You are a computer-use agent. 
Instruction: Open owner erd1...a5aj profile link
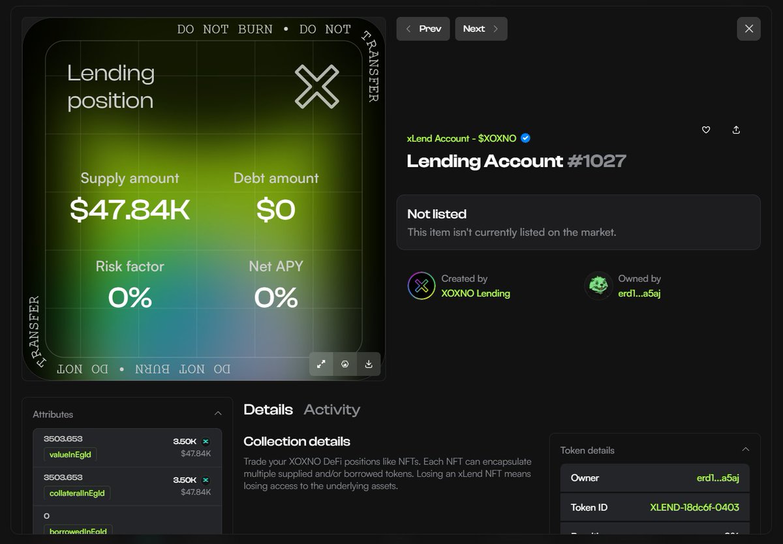pyautogui.click(x=639, y=294)
